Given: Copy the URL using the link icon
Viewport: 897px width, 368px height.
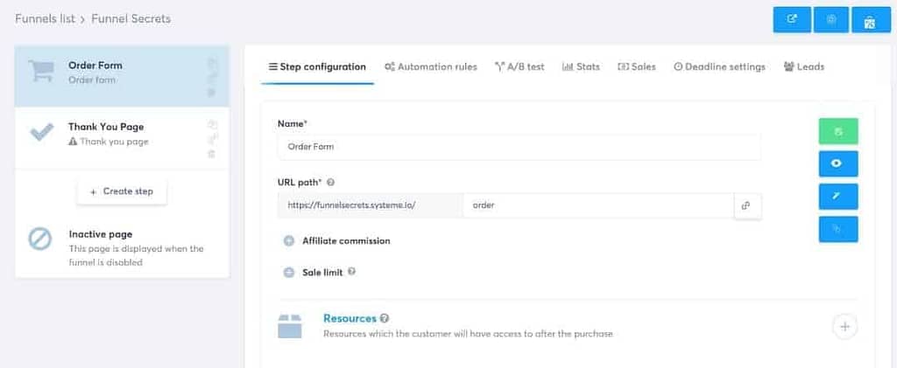Looking at the screenshot, I should (746, 206).
